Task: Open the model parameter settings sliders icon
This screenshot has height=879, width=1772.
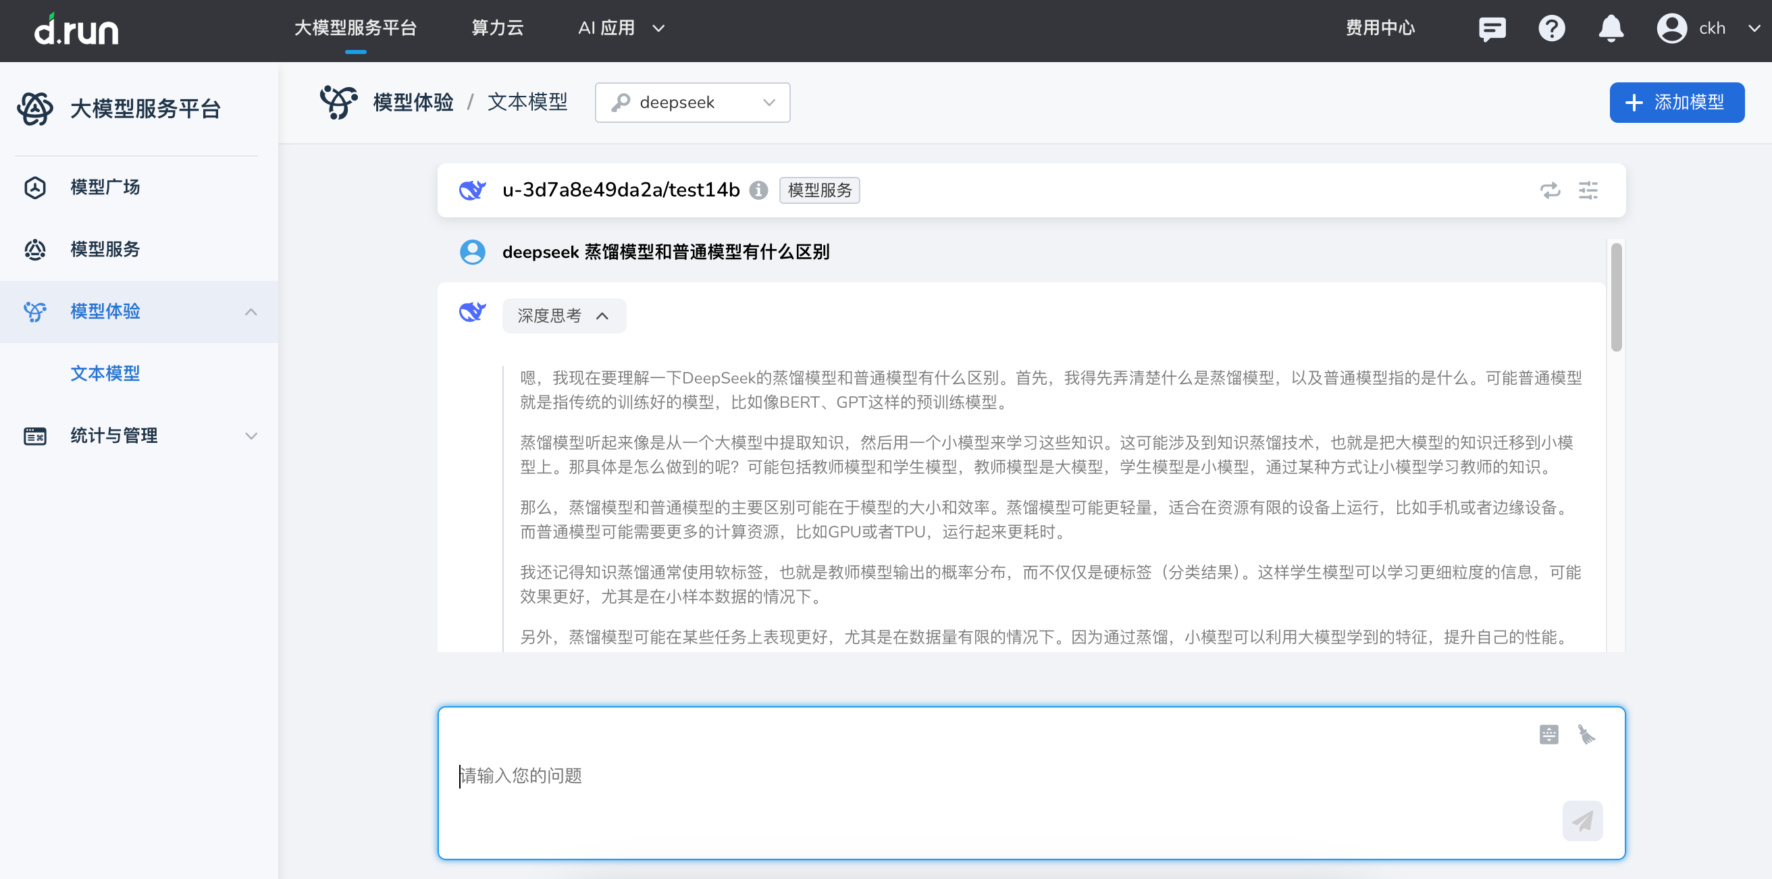Action: (x=1588, y=190)
